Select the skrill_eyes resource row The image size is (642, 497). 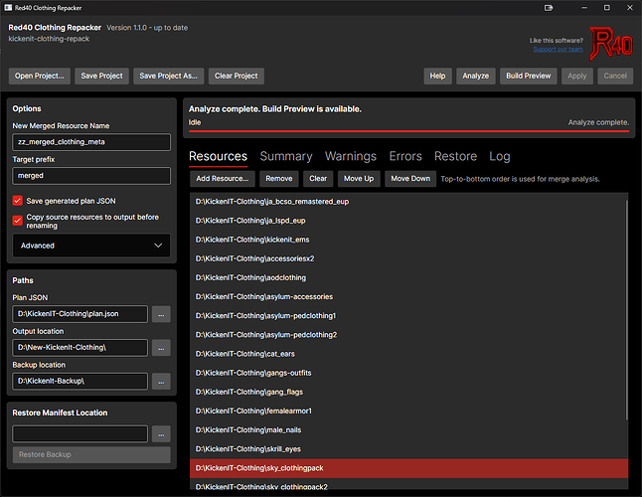(x=408, y=449)
